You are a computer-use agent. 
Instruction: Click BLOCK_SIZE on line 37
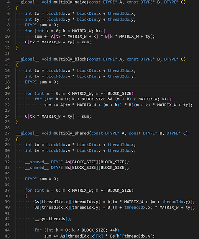pyautogui.click(x=119, y=191)
